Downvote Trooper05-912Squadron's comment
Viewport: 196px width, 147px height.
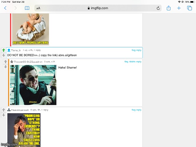(x=6, y=67)
